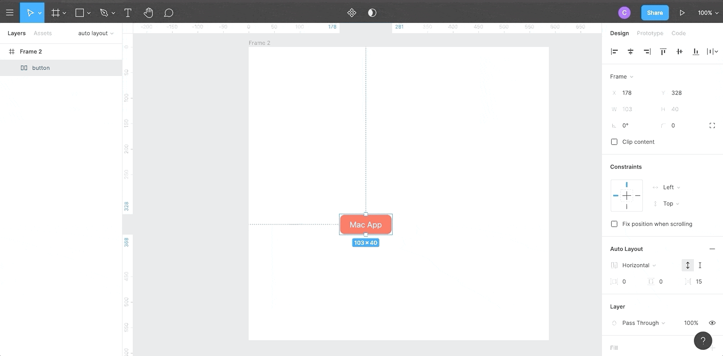Open vertical constraint Top dropdown
The width and height of the screenshot is (723, 356).
point(671,204)
